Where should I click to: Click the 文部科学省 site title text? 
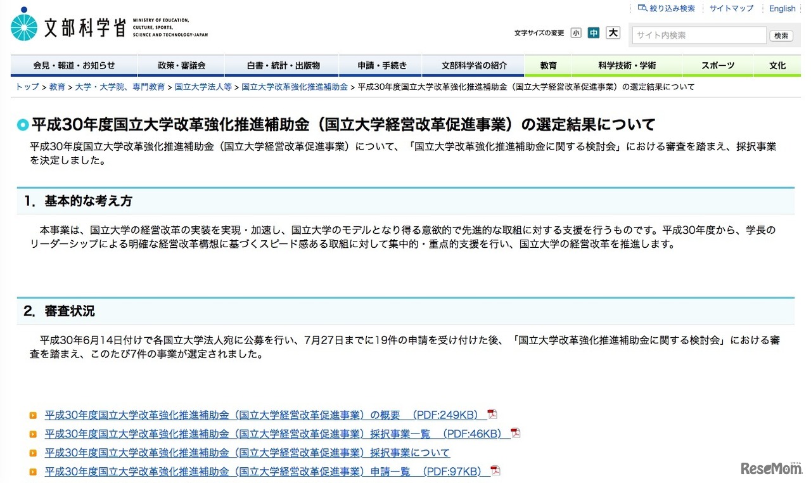(85, 27)
